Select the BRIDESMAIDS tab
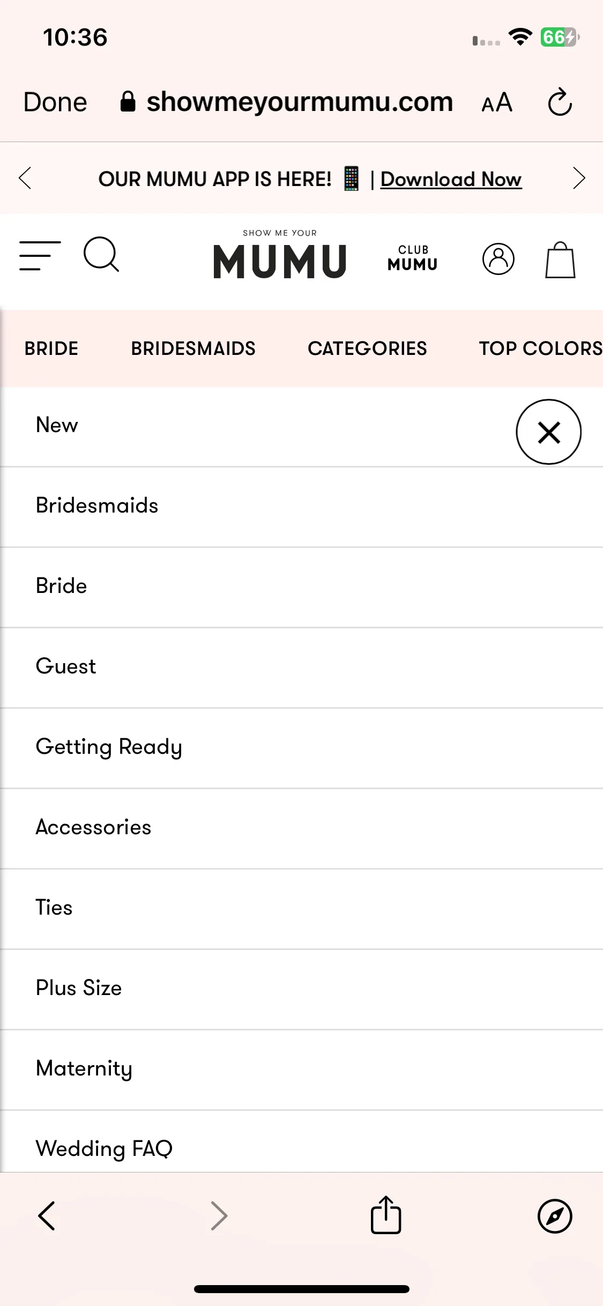The height and width of the screenshot is (1306, 603). [193, 348]
